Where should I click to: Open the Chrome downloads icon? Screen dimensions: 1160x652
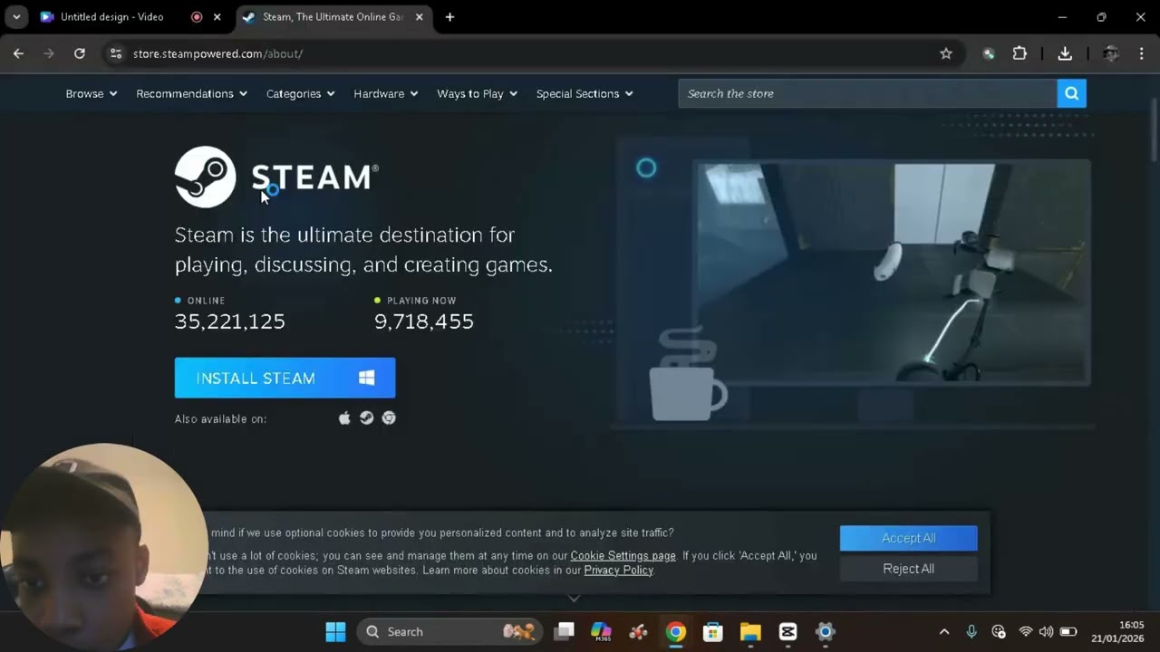coord(1065,53)
